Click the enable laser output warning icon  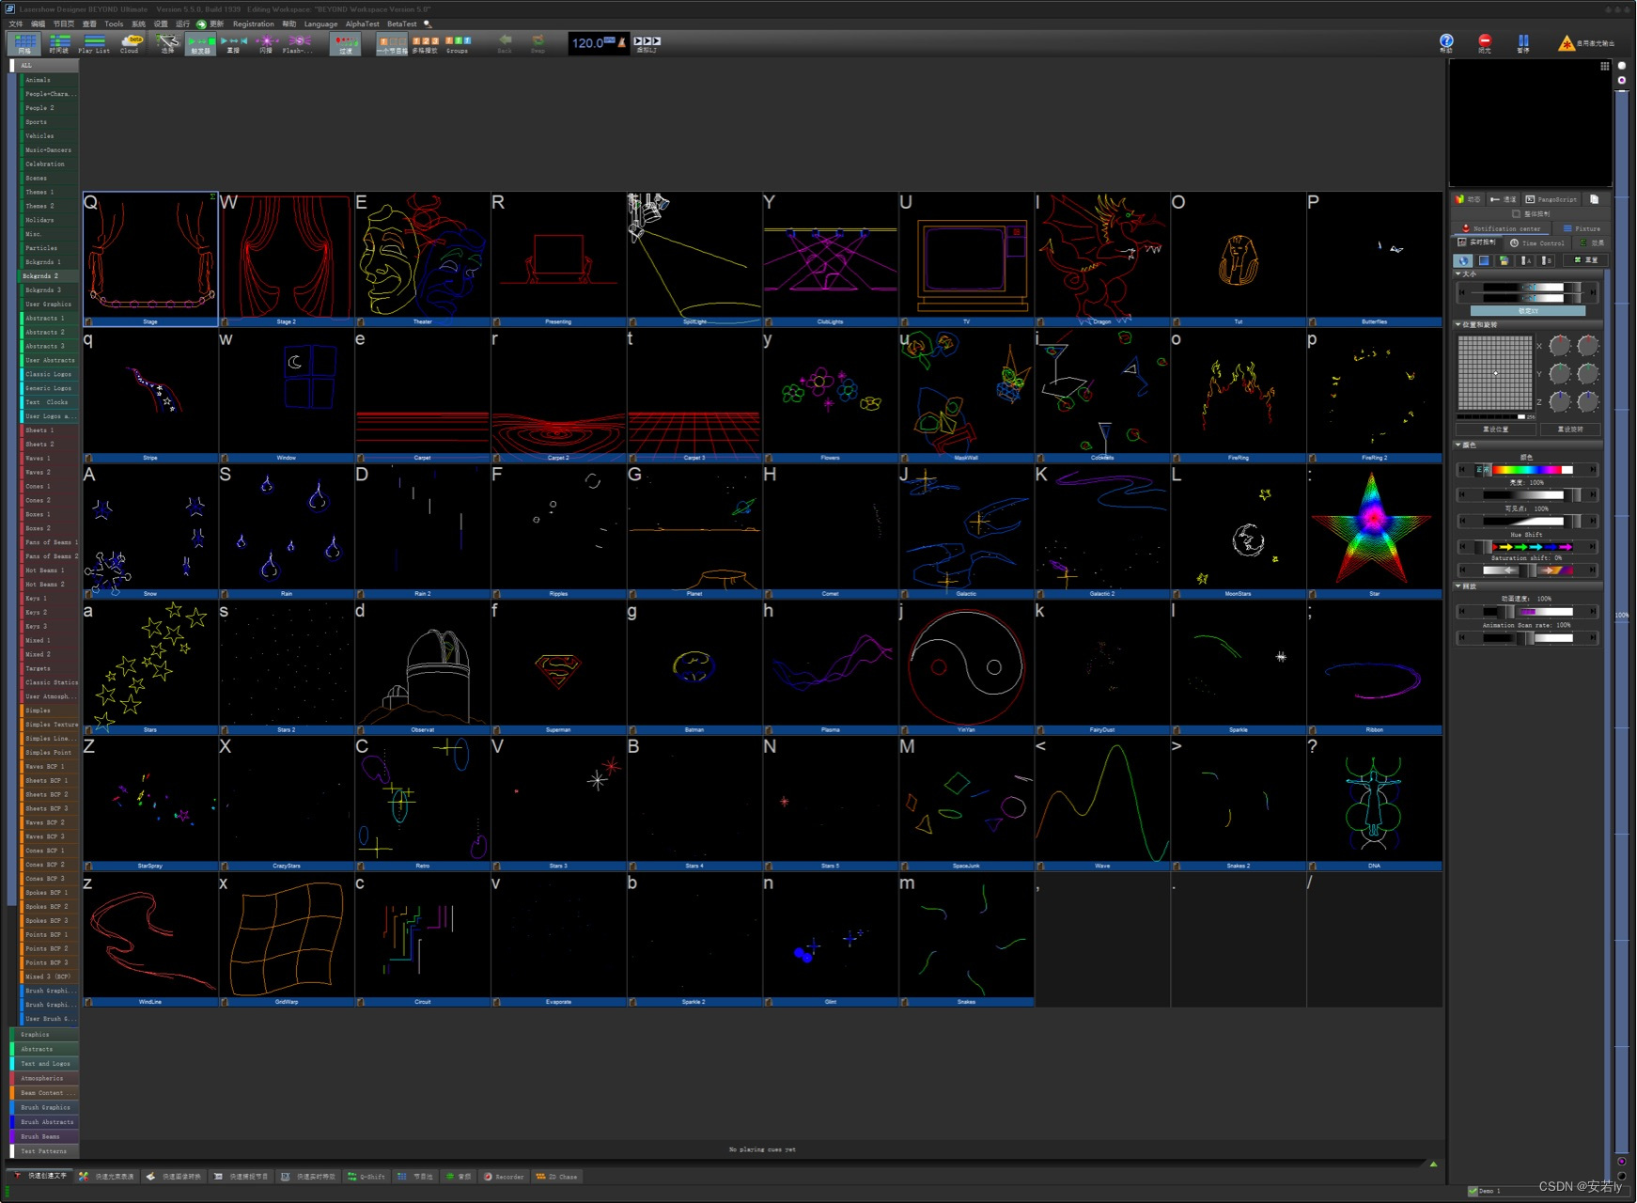(1566, 43)
